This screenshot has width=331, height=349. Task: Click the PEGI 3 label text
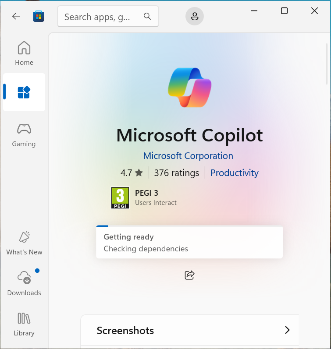[146, 193]
